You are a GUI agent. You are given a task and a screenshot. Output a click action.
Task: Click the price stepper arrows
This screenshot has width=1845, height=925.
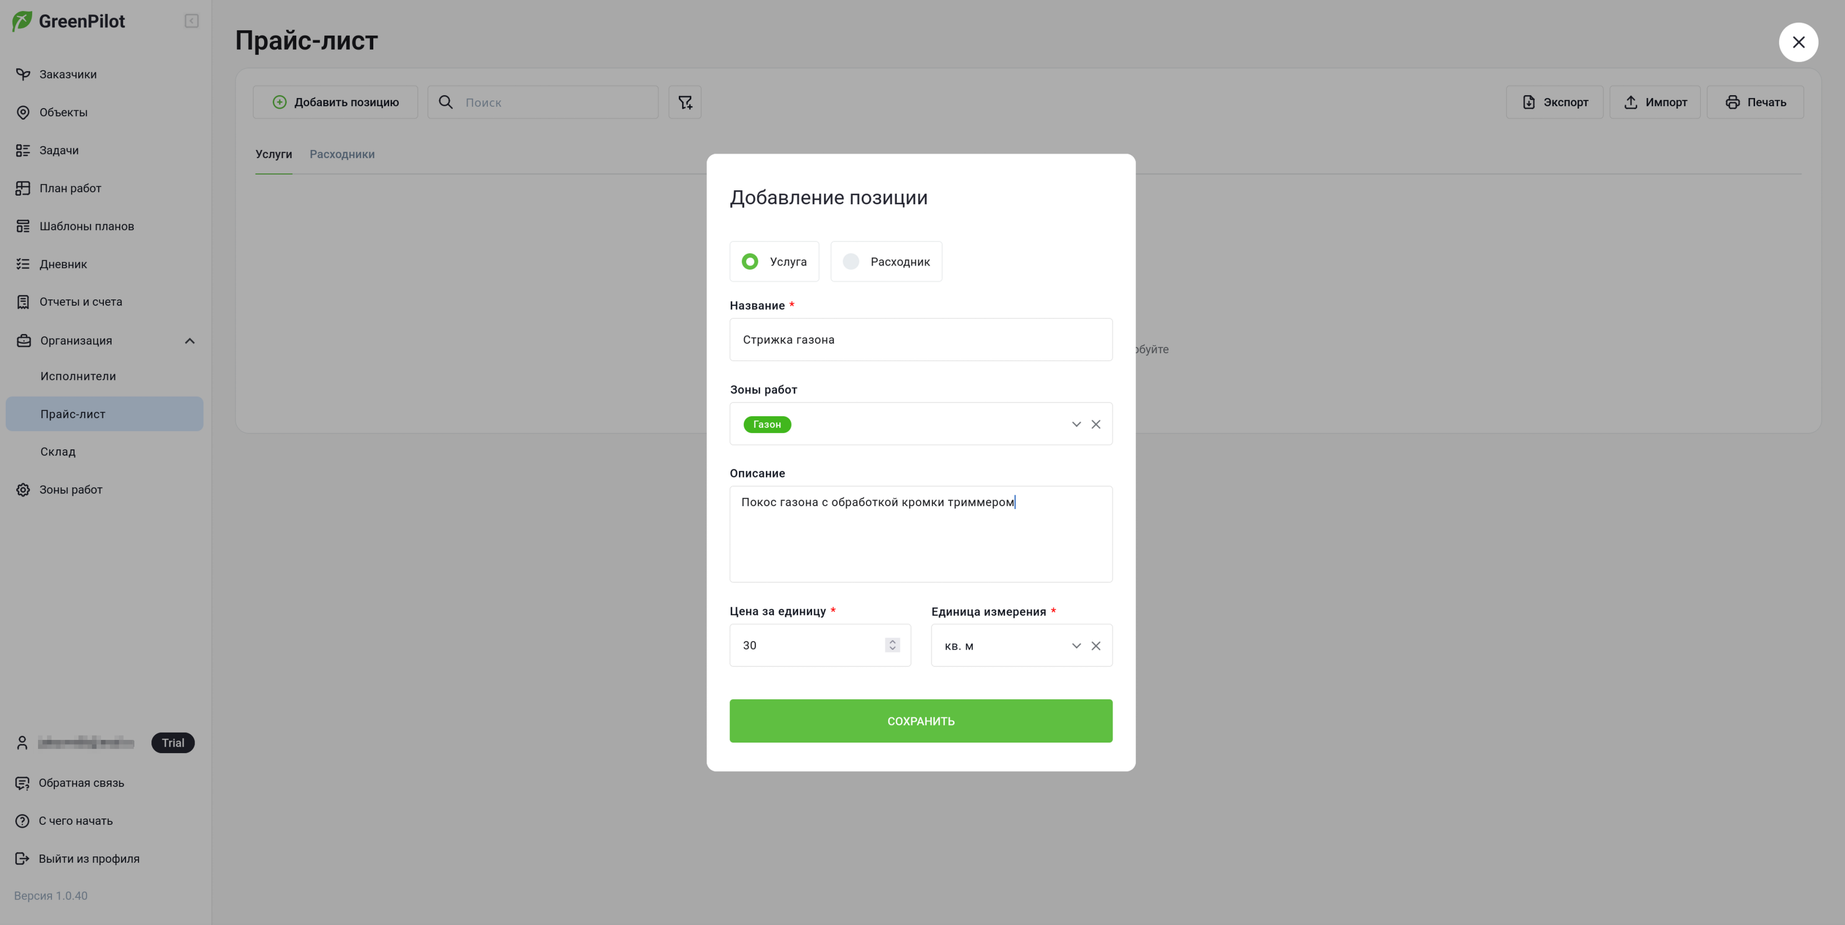[892, 645]
